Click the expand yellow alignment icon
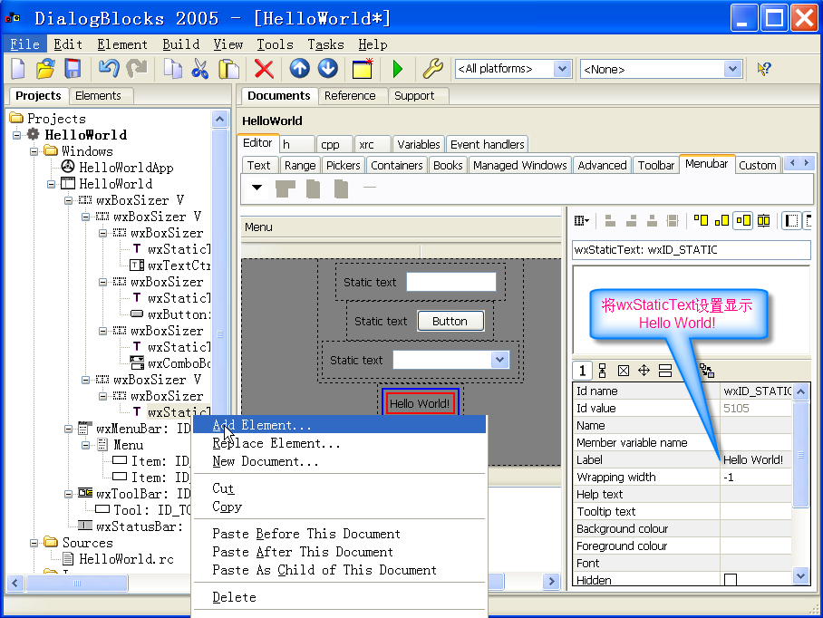Image resolution: width=823 pixels, height=618 pixels. coord(764,220)
